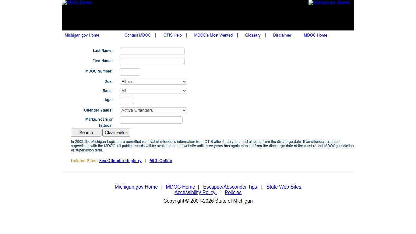Visit the Sex Offender Registry link
This screenshot has height=234, width=416.
click(x=120, y=161)
